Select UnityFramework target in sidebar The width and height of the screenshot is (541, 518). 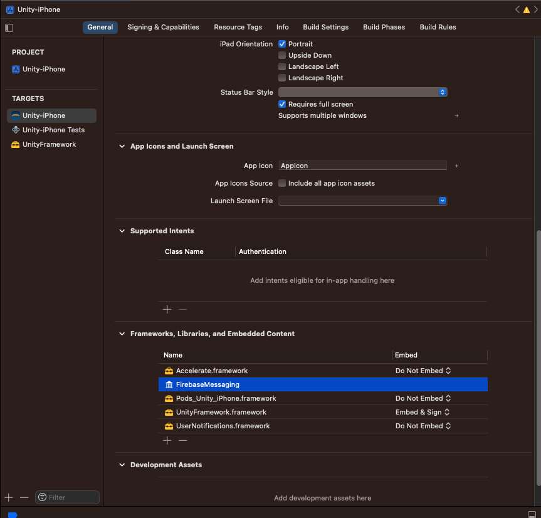coord(49,144)
